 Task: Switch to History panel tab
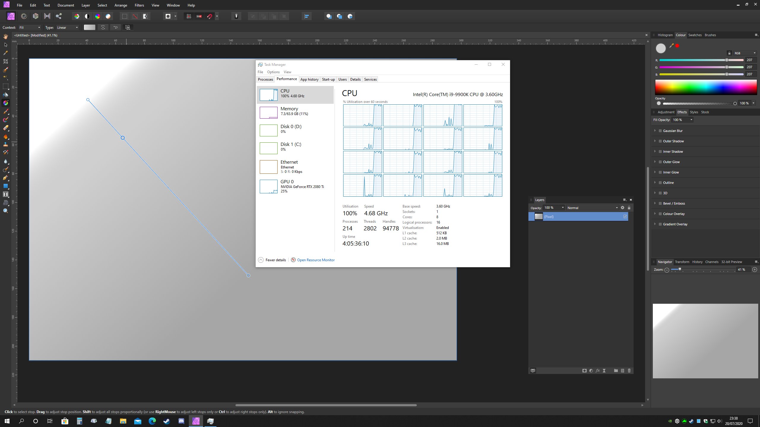click(x=697, y=262)
